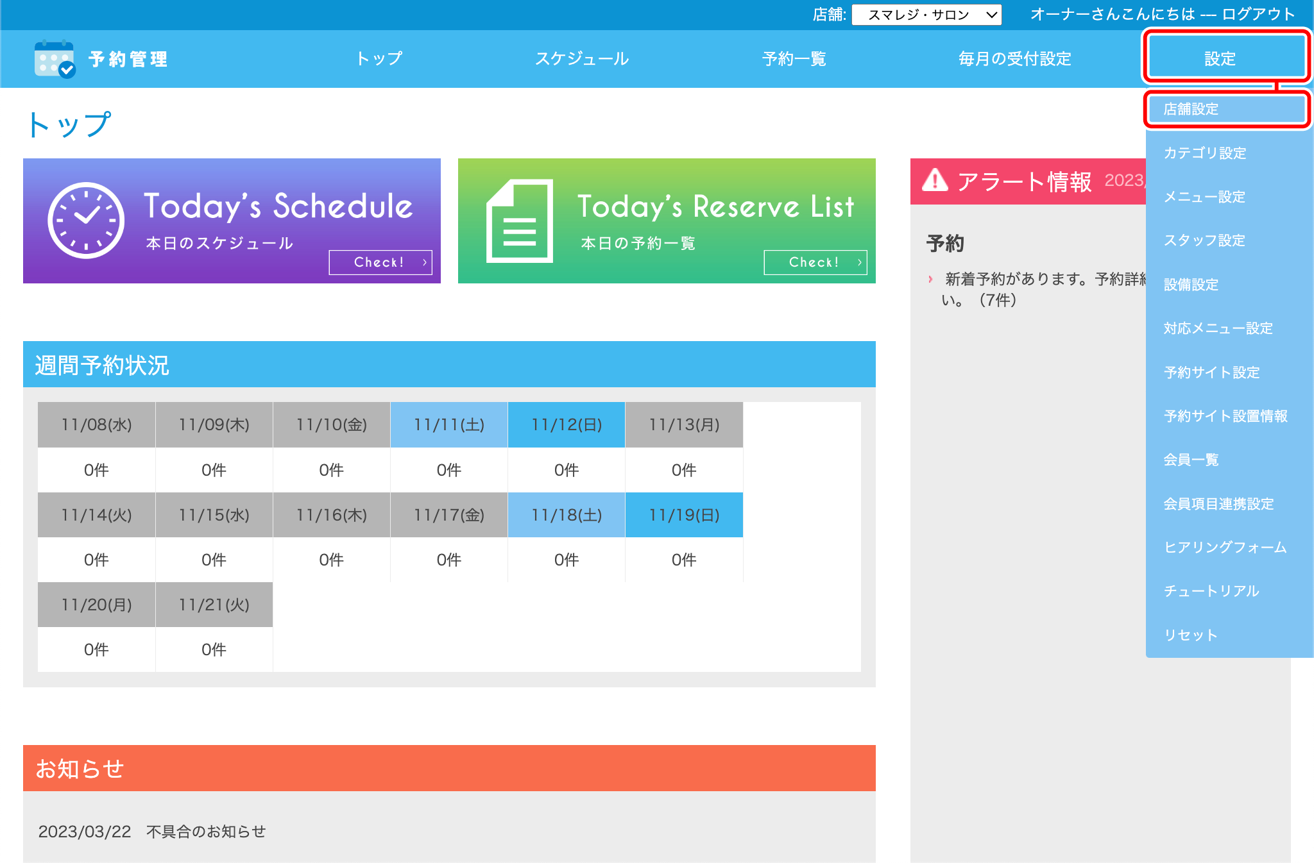Viewport: 1314px width, 863px height.
Task: Select リセット at the menu bottom
Action: pyautogui.click(x=1190, y=635)
